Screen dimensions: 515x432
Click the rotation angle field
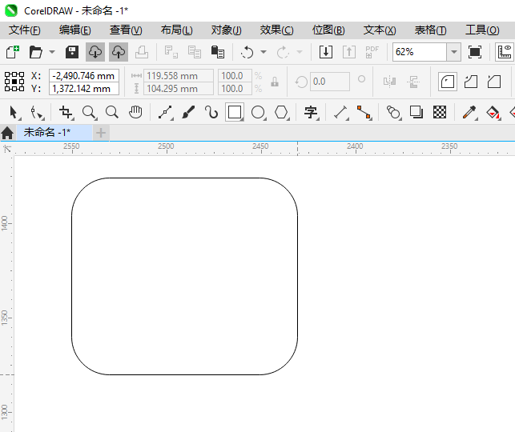point(330,82)
